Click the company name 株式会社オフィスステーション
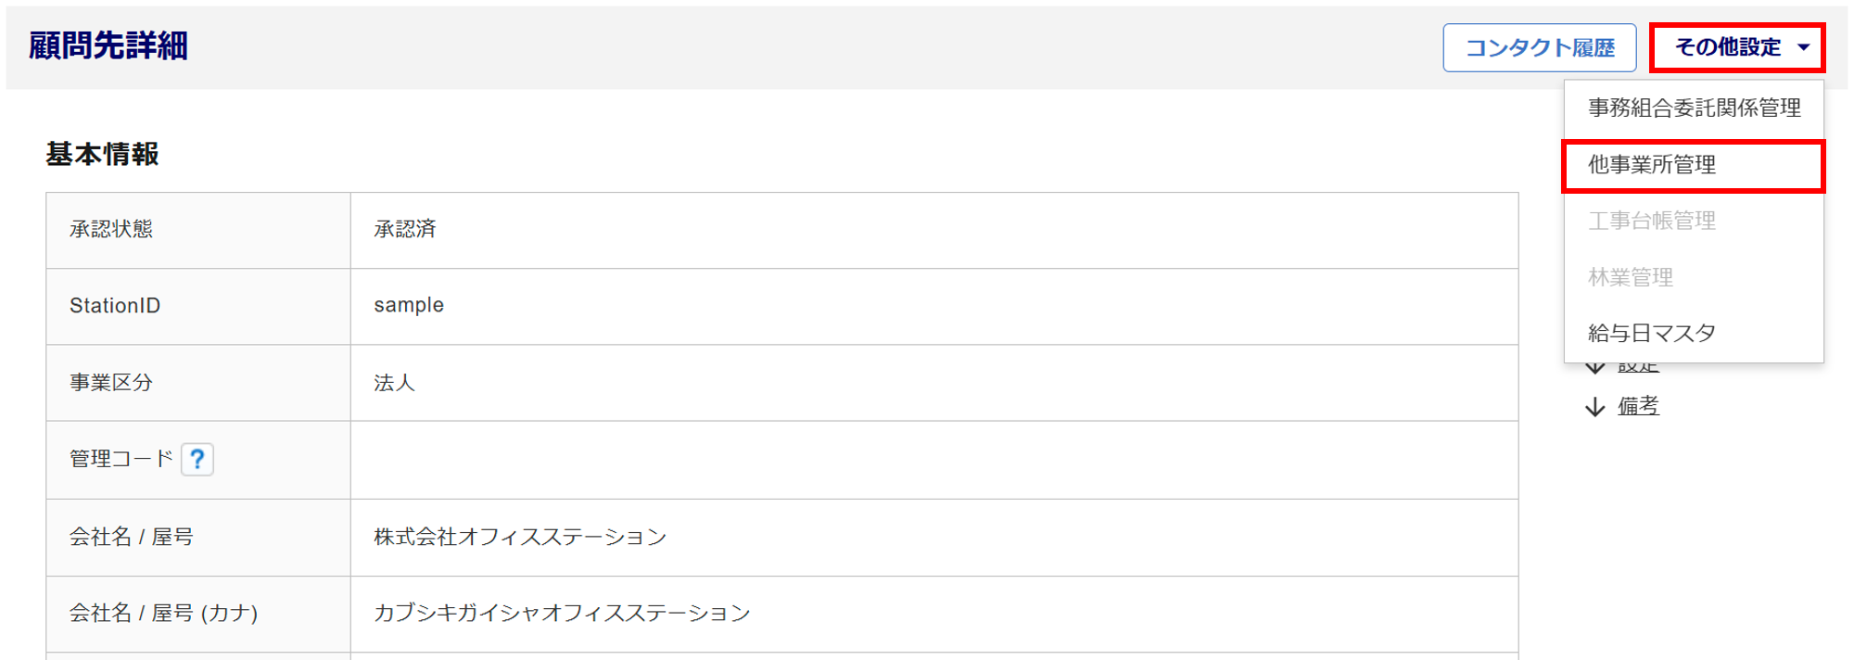Image resolution: width=1854 pixels, height=660 pixels. [520, 537]
